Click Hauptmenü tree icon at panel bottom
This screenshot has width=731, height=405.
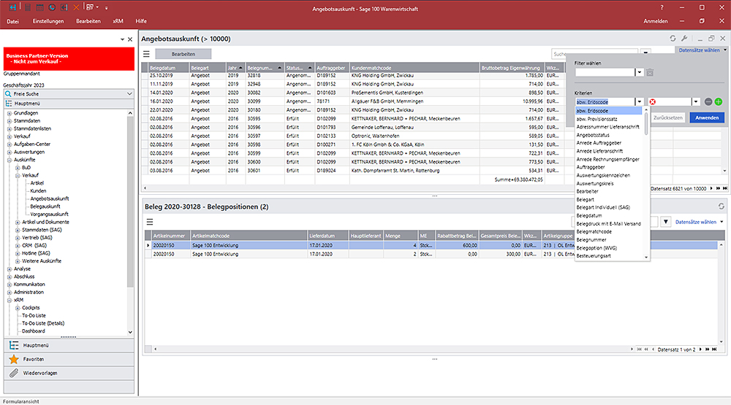click(x=14, y=345)
